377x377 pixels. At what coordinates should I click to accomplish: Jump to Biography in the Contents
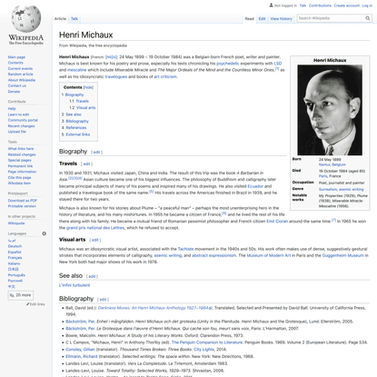point(74,94)
